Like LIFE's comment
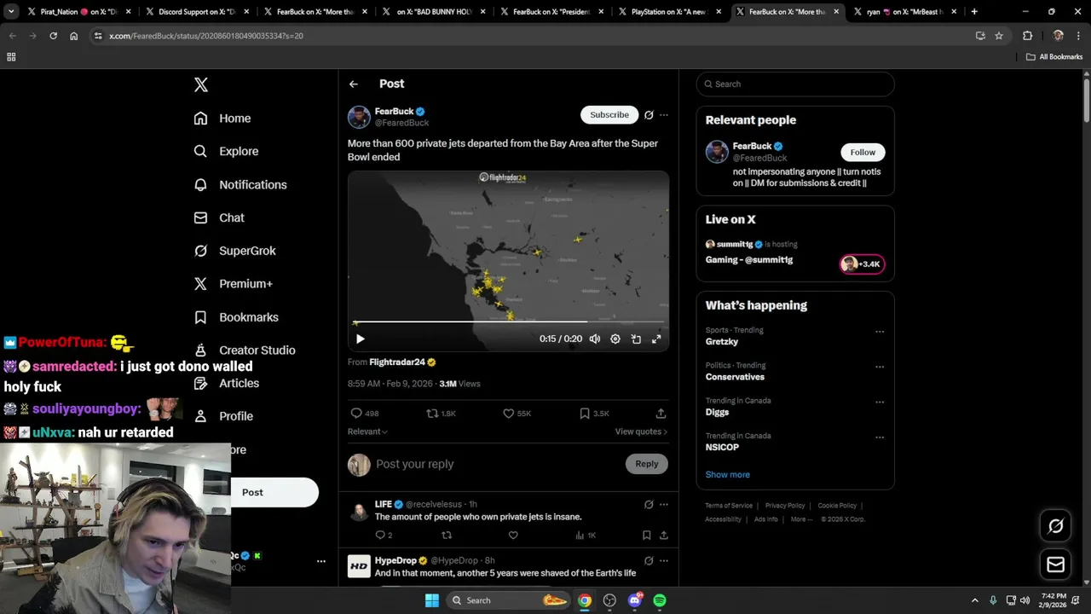The height and width of the screenshot is (614, 1091). tap(513, 536)
